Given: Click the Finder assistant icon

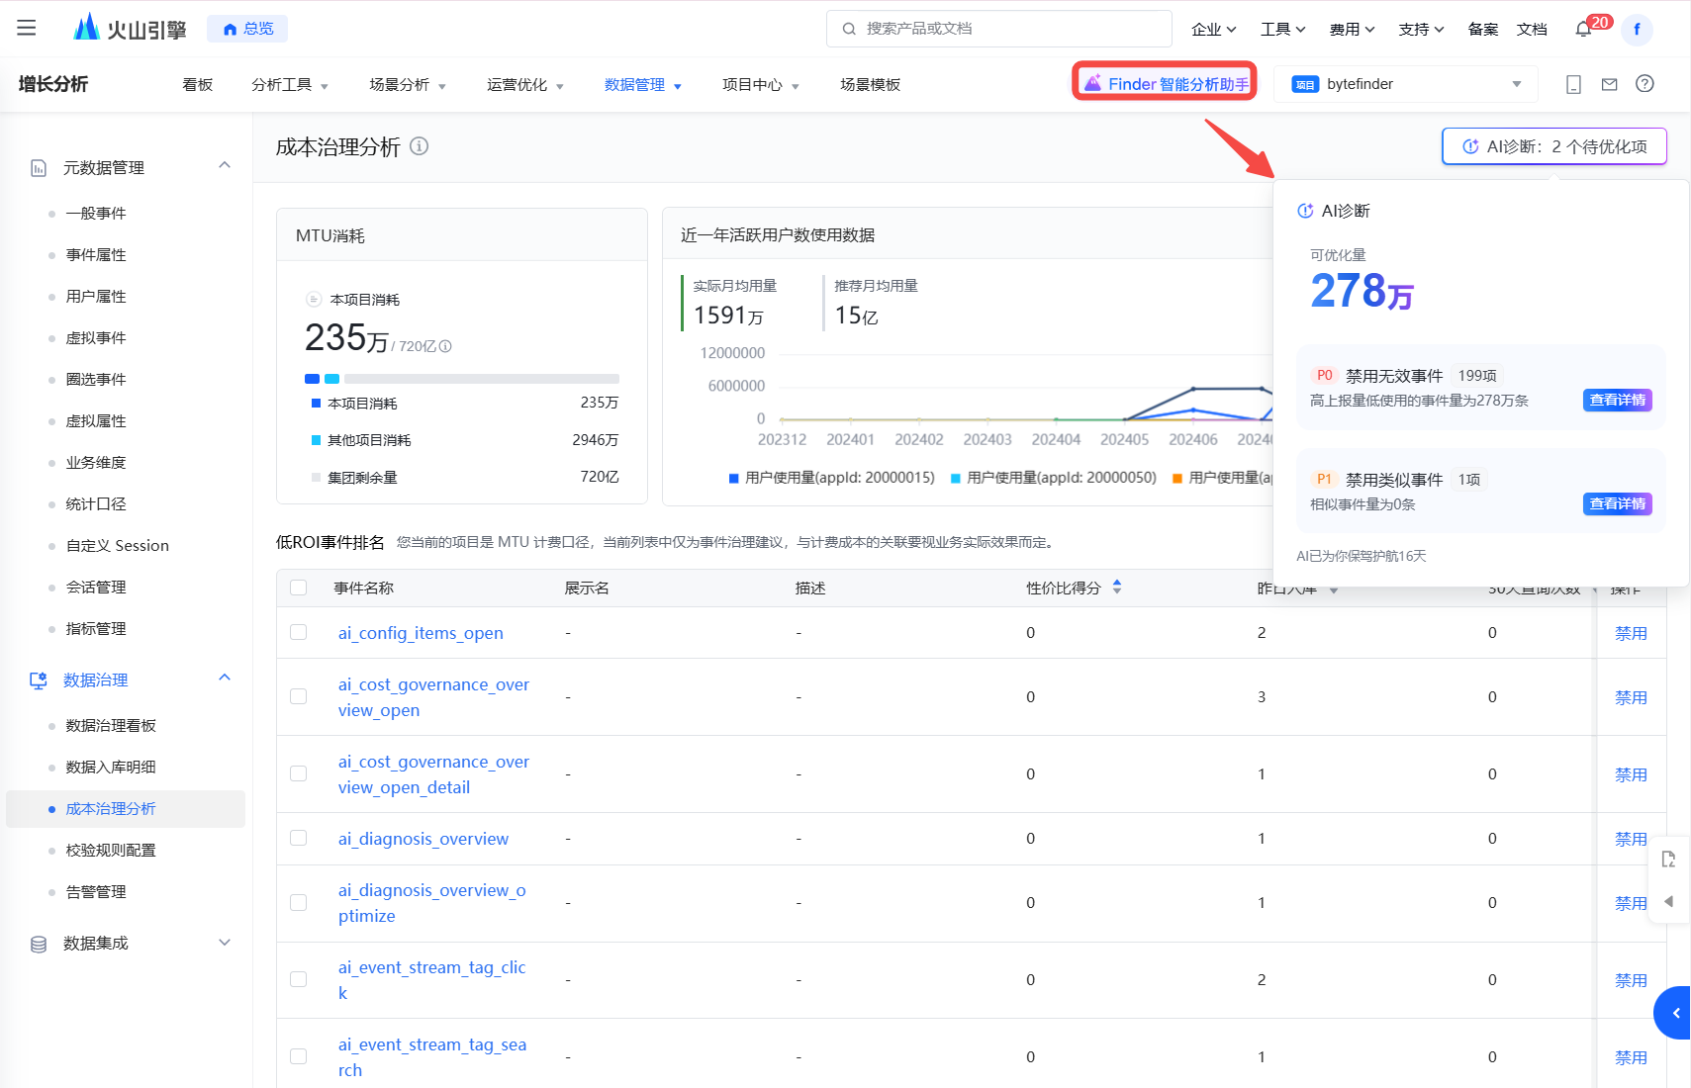Looking at the screenshot, I should tap(1092, 83).
